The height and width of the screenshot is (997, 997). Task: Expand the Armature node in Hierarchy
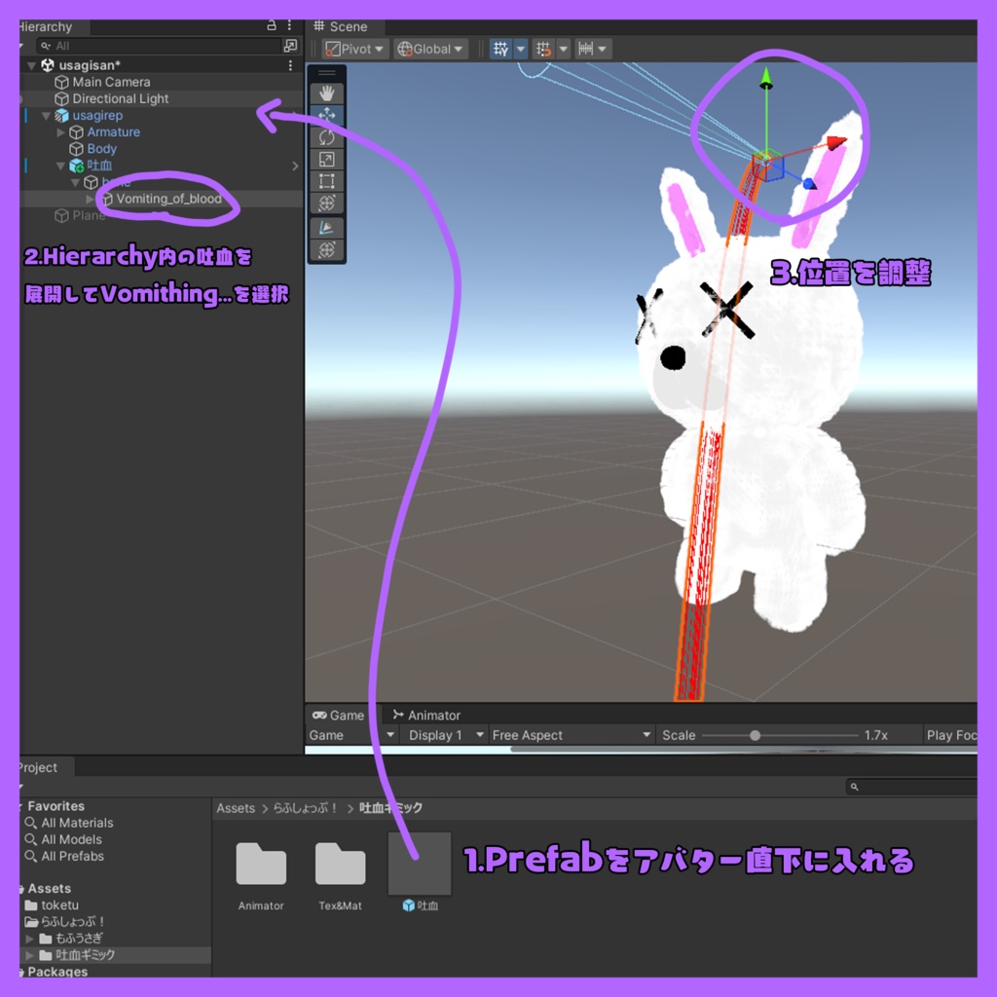click(61, 131)
